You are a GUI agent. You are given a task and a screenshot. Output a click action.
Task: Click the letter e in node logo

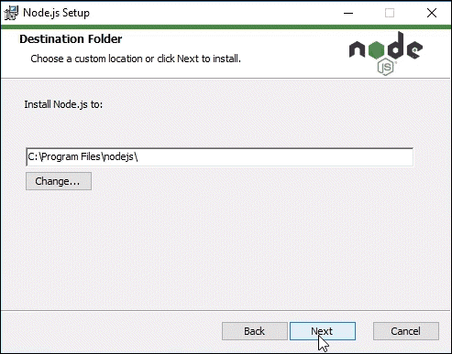[x=415, y=50]
